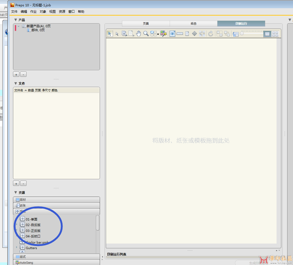Select the 印刷运行 tab
This screenshot has width=293, height=265.
point(241,24)
